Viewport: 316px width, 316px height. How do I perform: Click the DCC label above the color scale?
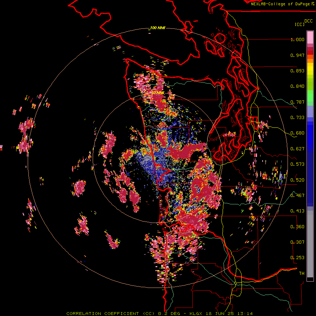pos(309,21)
